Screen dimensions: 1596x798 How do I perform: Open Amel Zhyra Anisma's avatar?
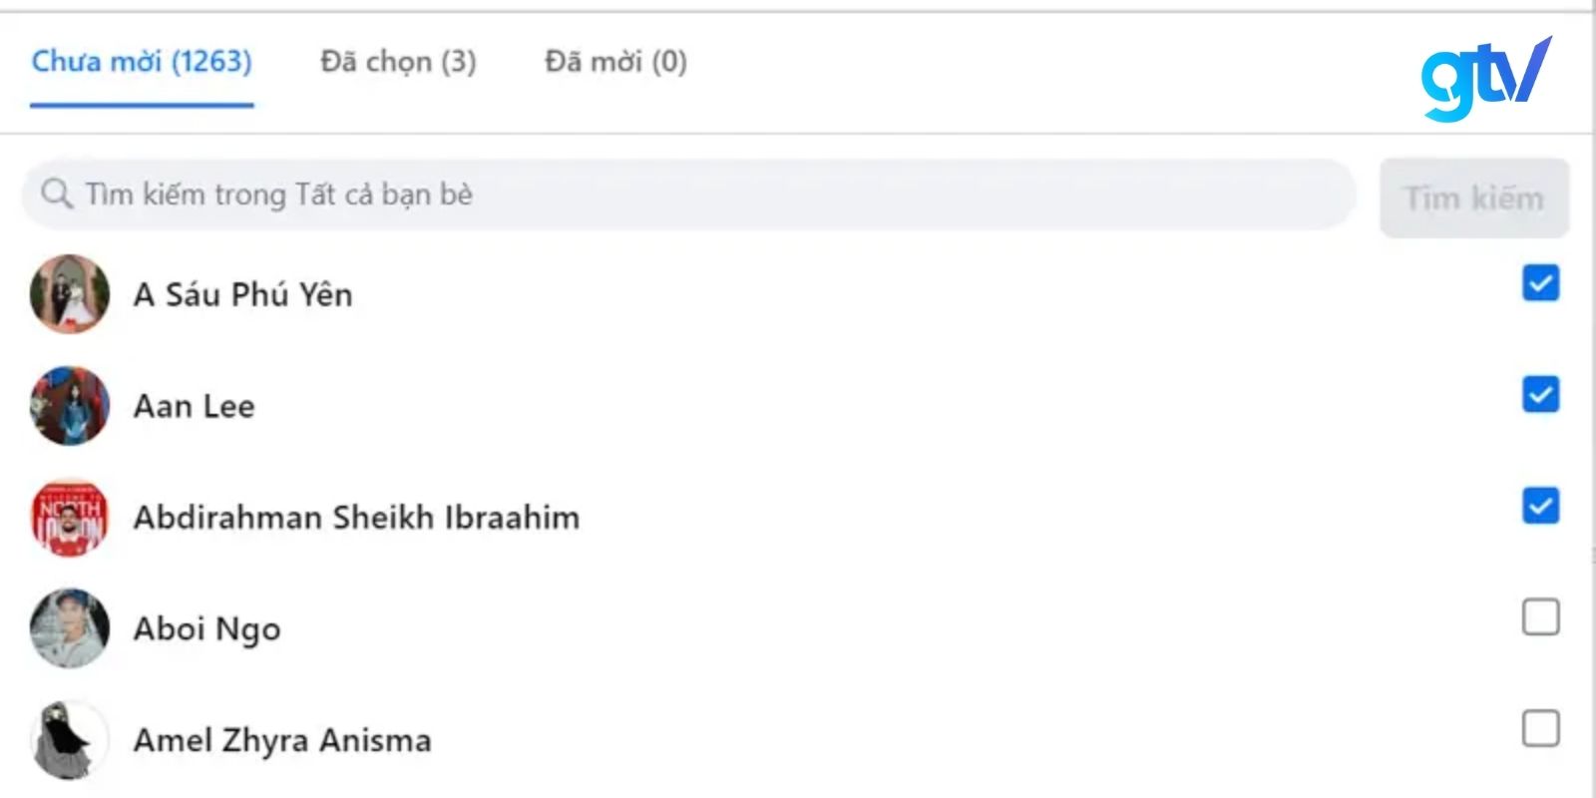[69, 740]
